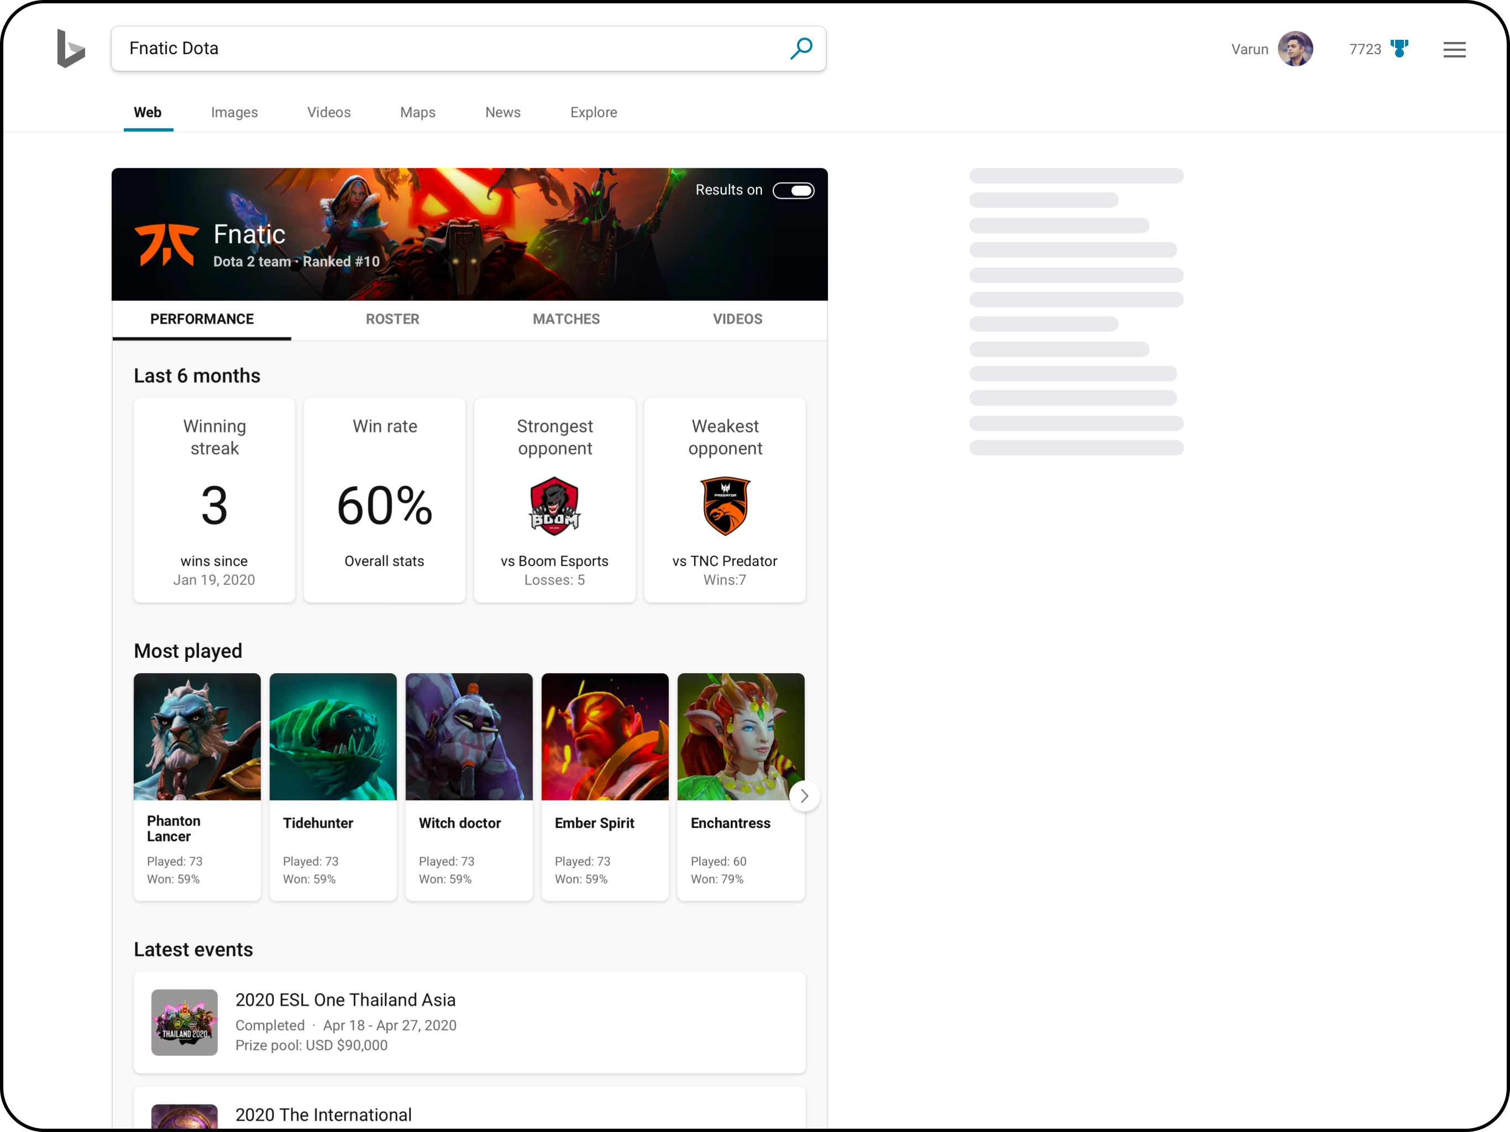
Task: Click the Winning streak card
Action: click(214, 500)
